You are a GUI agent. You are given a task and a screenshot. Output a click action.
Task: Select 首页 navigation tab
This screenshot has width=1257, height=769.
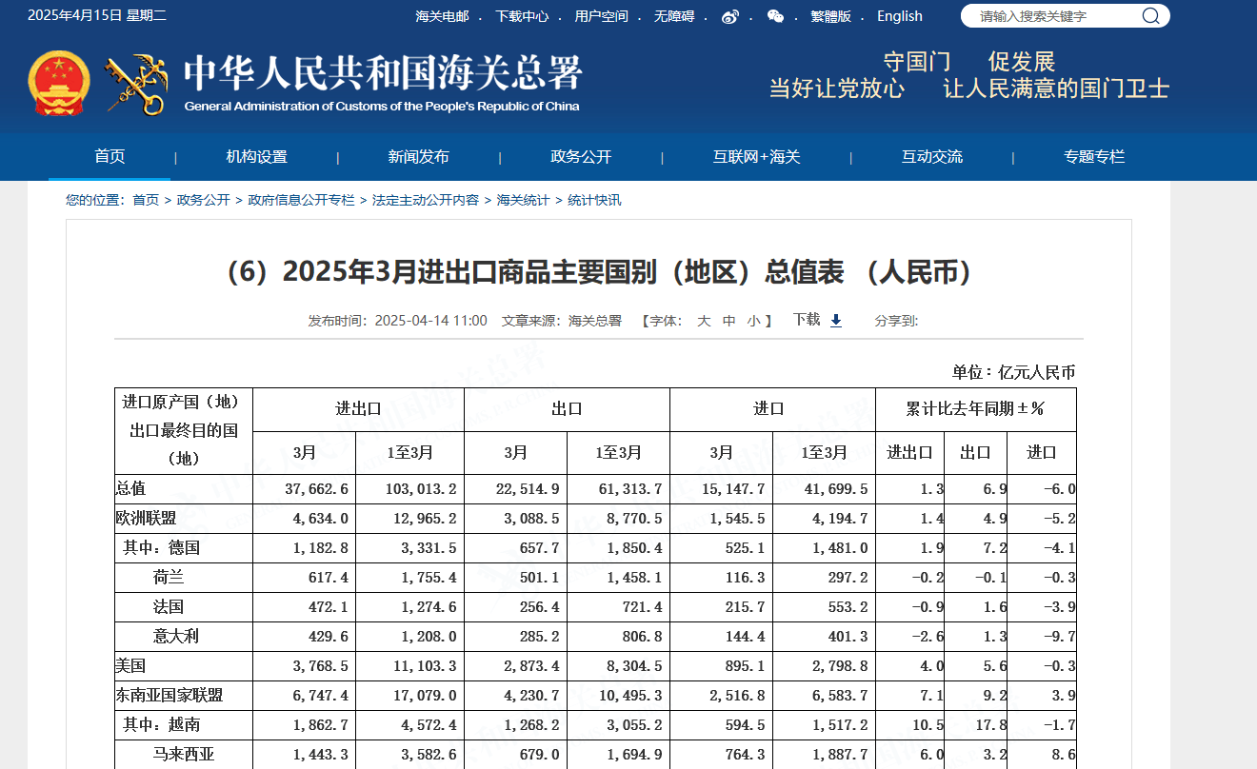(110, 157)
